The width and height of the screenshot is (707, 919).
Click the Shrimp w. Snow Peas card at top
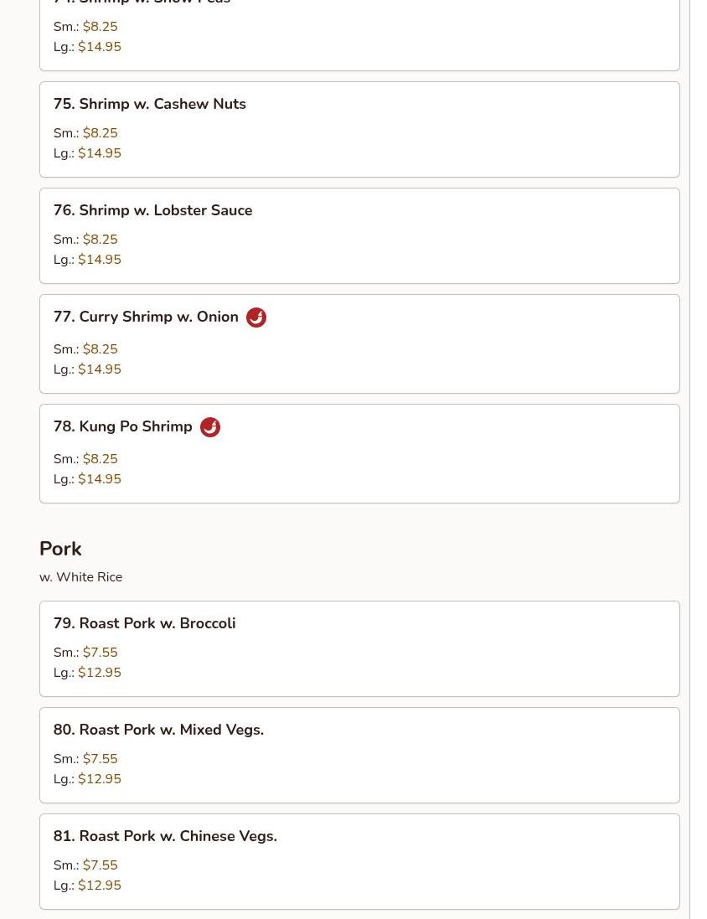coord(359,34)
